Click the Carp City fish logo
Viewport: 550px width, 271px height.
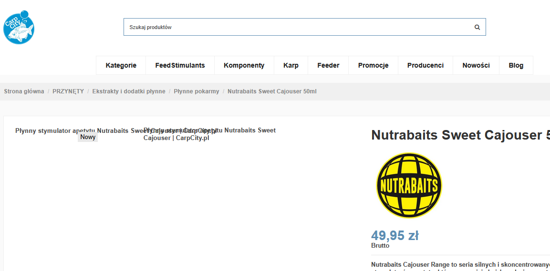tap(19, 27)
